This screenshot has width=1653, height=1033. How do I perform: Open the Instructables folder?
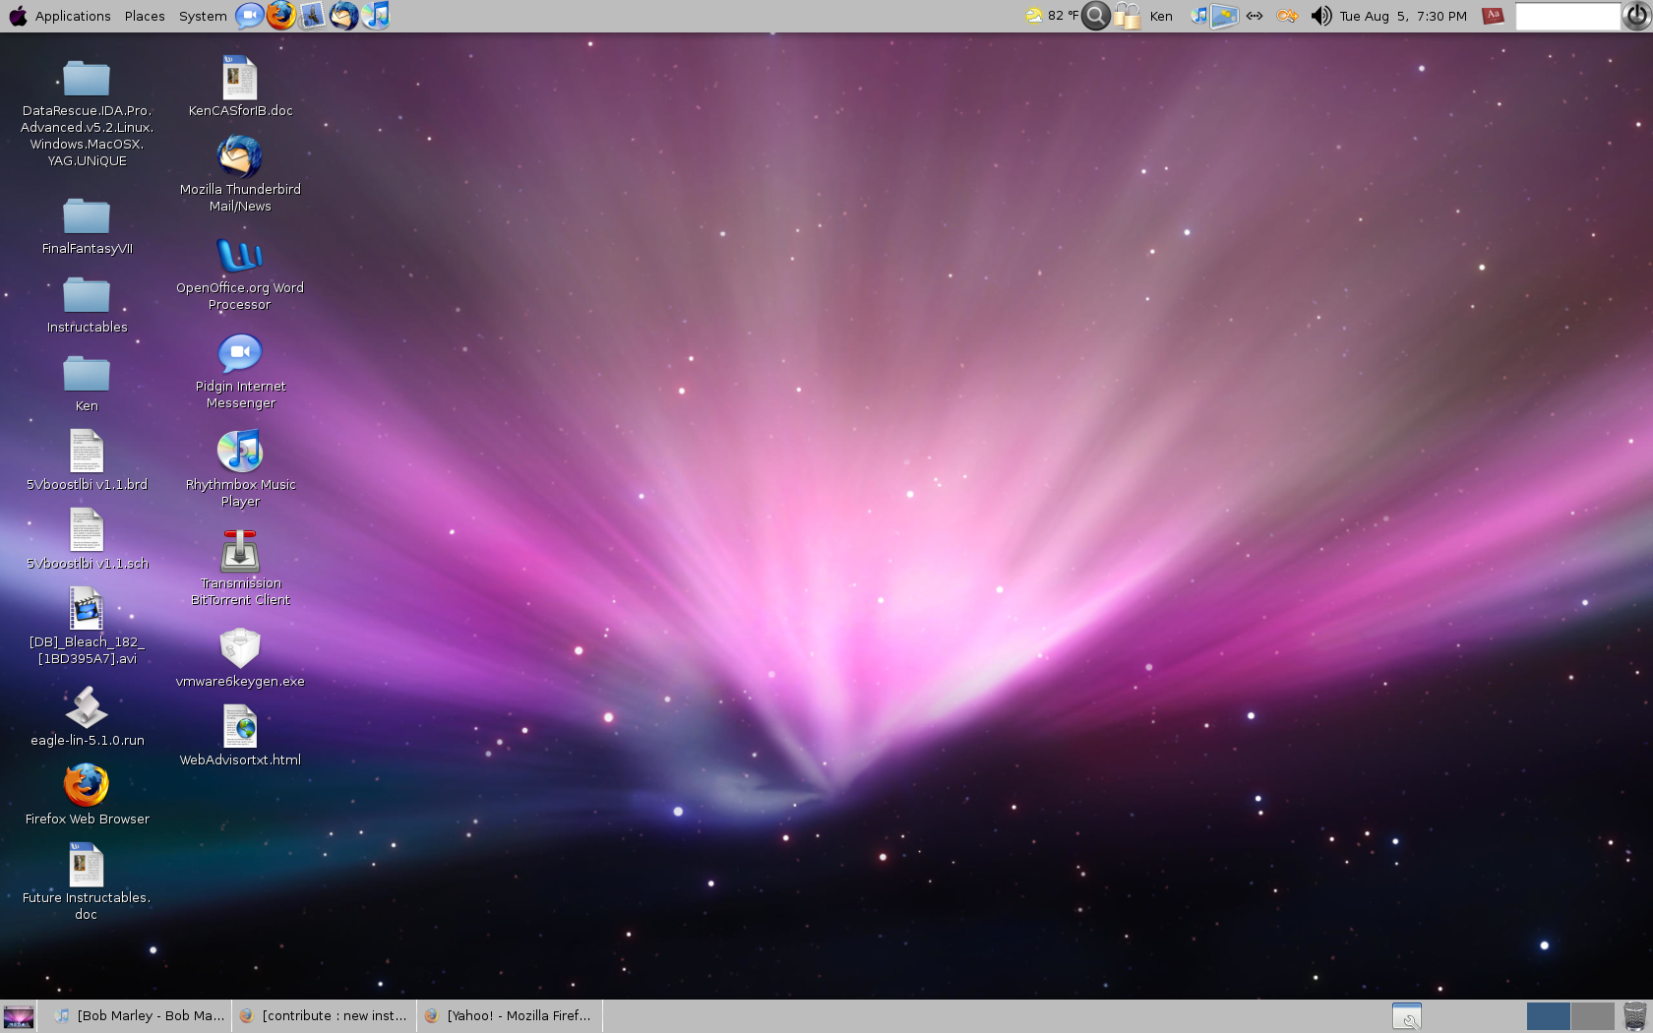click(x=86, y=295)
